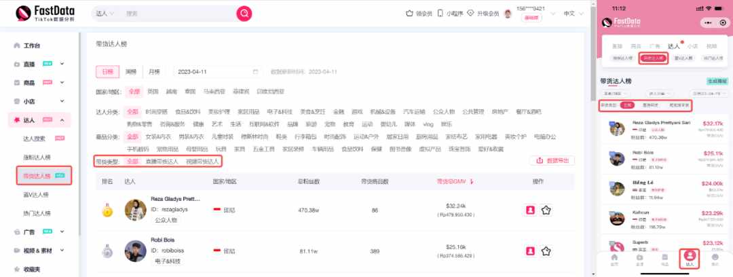Viewport: 733px width, 277px height.
Task: Click the FastData logo in header
Action: [x=44, y=13]
